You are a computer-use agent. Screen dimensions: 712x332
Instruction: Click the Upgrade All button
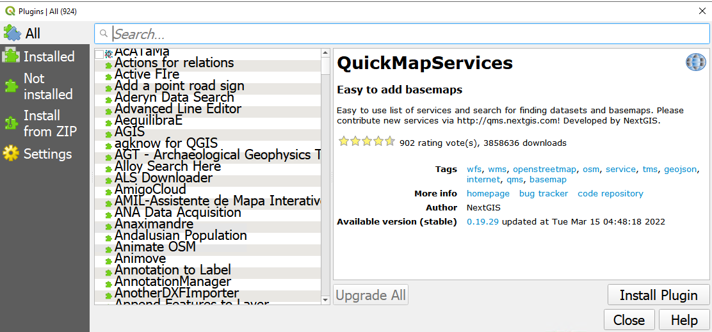pos(371,296)
